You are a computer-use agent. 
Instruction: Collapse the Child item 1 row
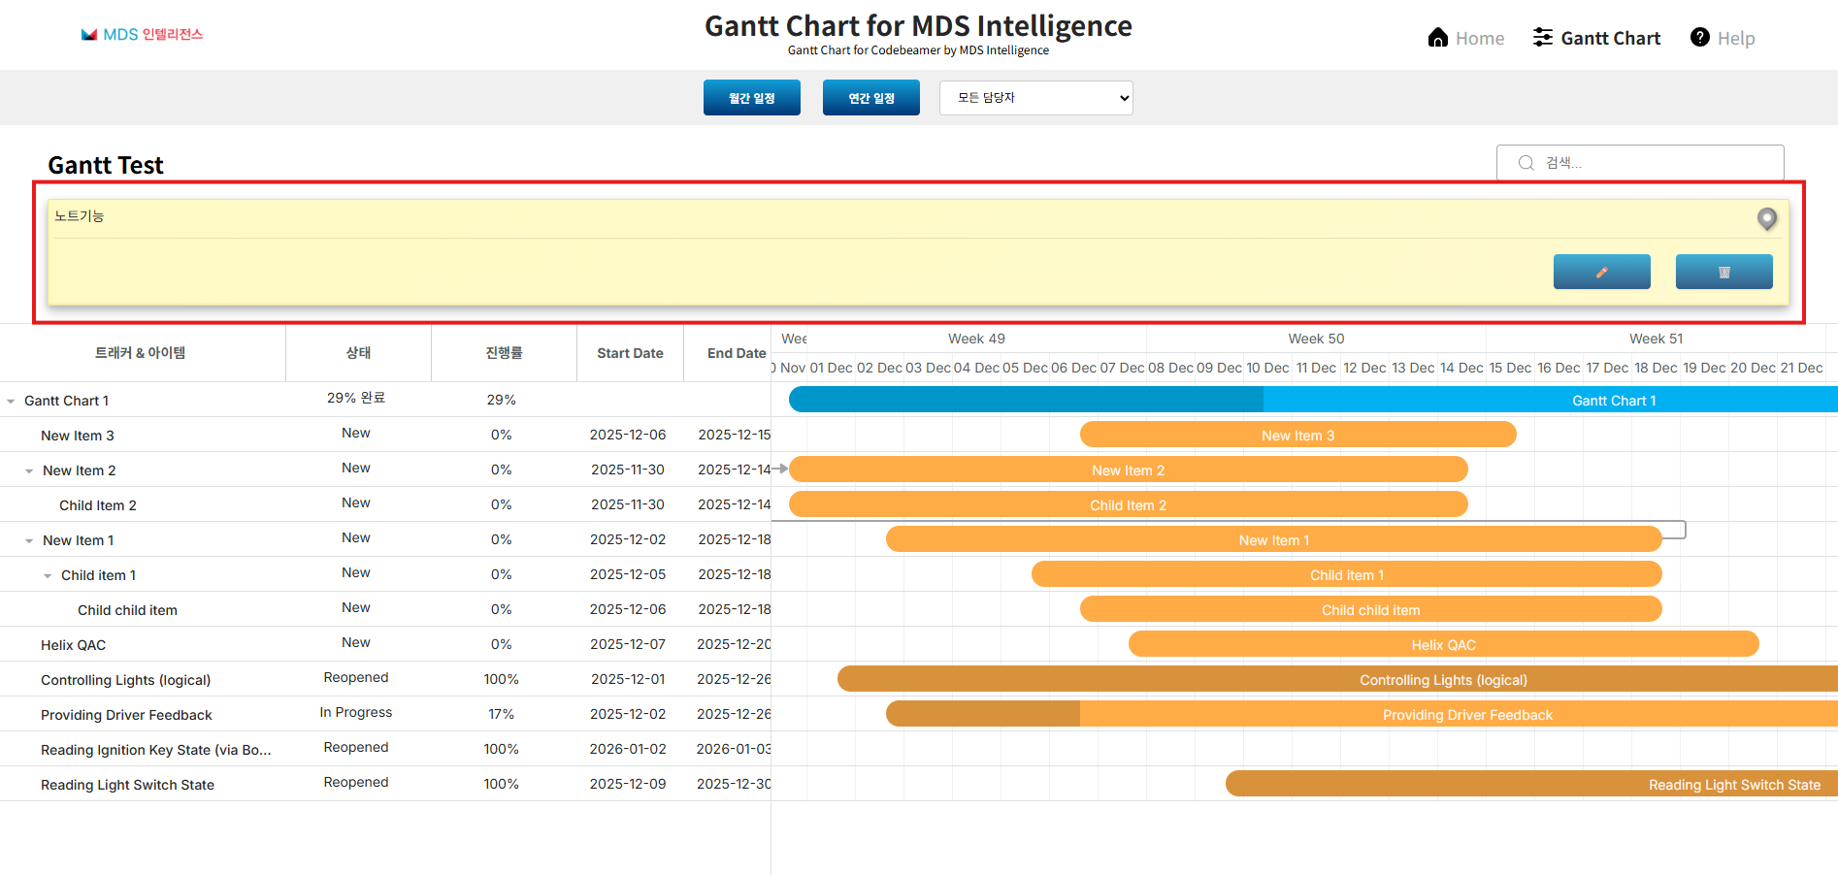[x=49, y=574]
